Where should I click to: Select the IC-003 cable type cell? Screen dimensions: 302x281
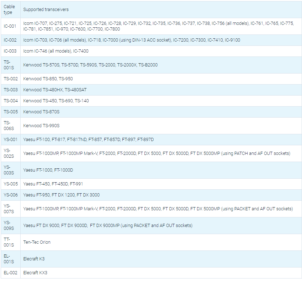coord(11,51)
